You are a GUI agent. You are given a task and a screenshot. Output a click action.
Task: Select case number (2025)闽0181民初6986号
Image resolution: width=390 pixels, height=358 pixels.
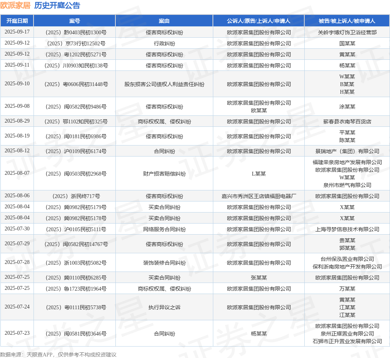[x=75, y=137]
